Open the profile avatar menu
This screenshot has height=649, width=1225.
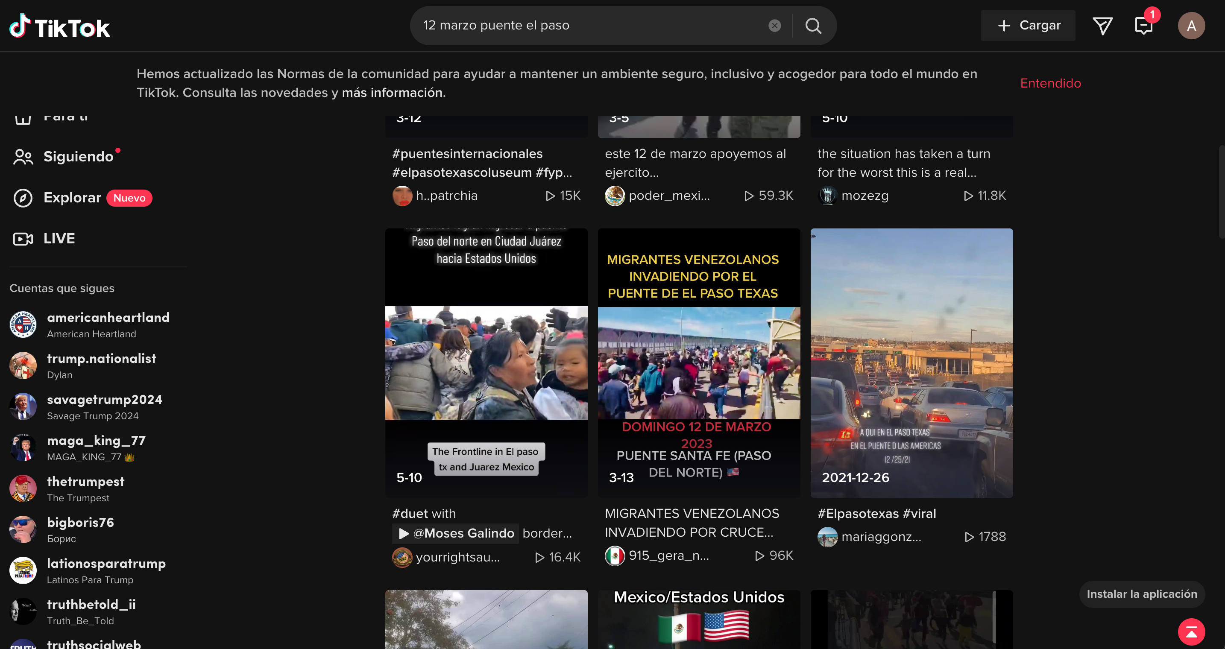[x=1191, y=26]
